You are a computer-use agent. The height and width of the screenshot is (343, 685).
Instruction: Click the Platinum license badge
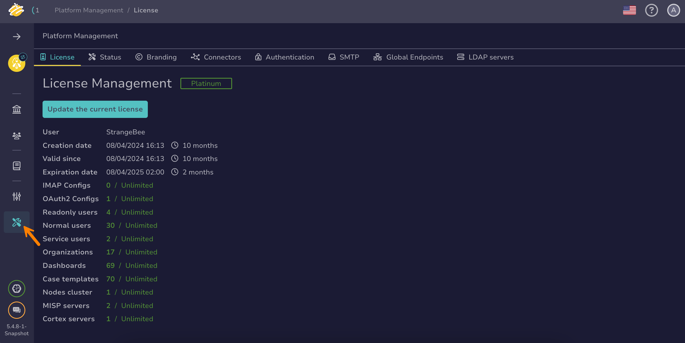pos(206,83)
